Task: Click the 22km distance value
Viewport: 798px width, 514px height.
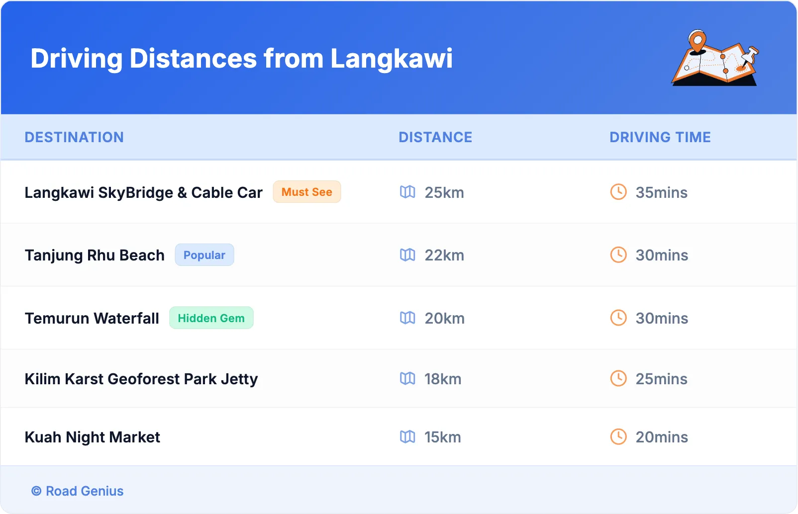Action: [444, 255]
